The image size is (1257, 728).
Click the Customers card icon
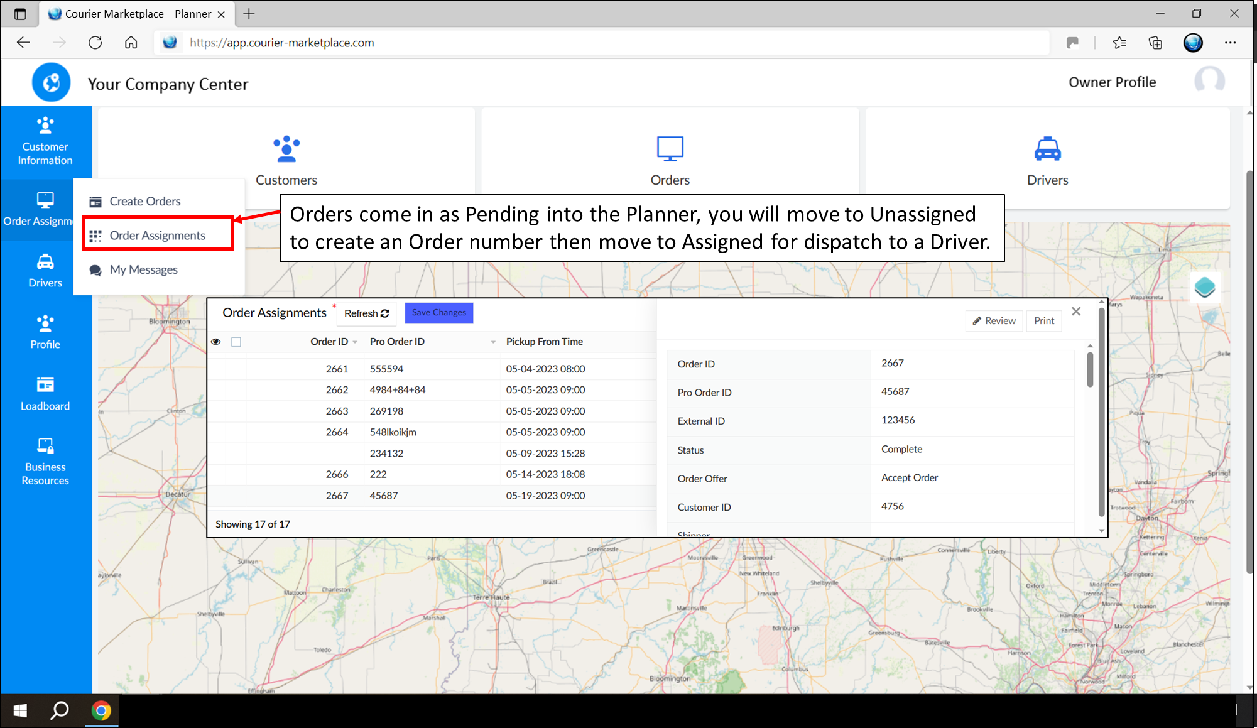click(x=286, y=149)
